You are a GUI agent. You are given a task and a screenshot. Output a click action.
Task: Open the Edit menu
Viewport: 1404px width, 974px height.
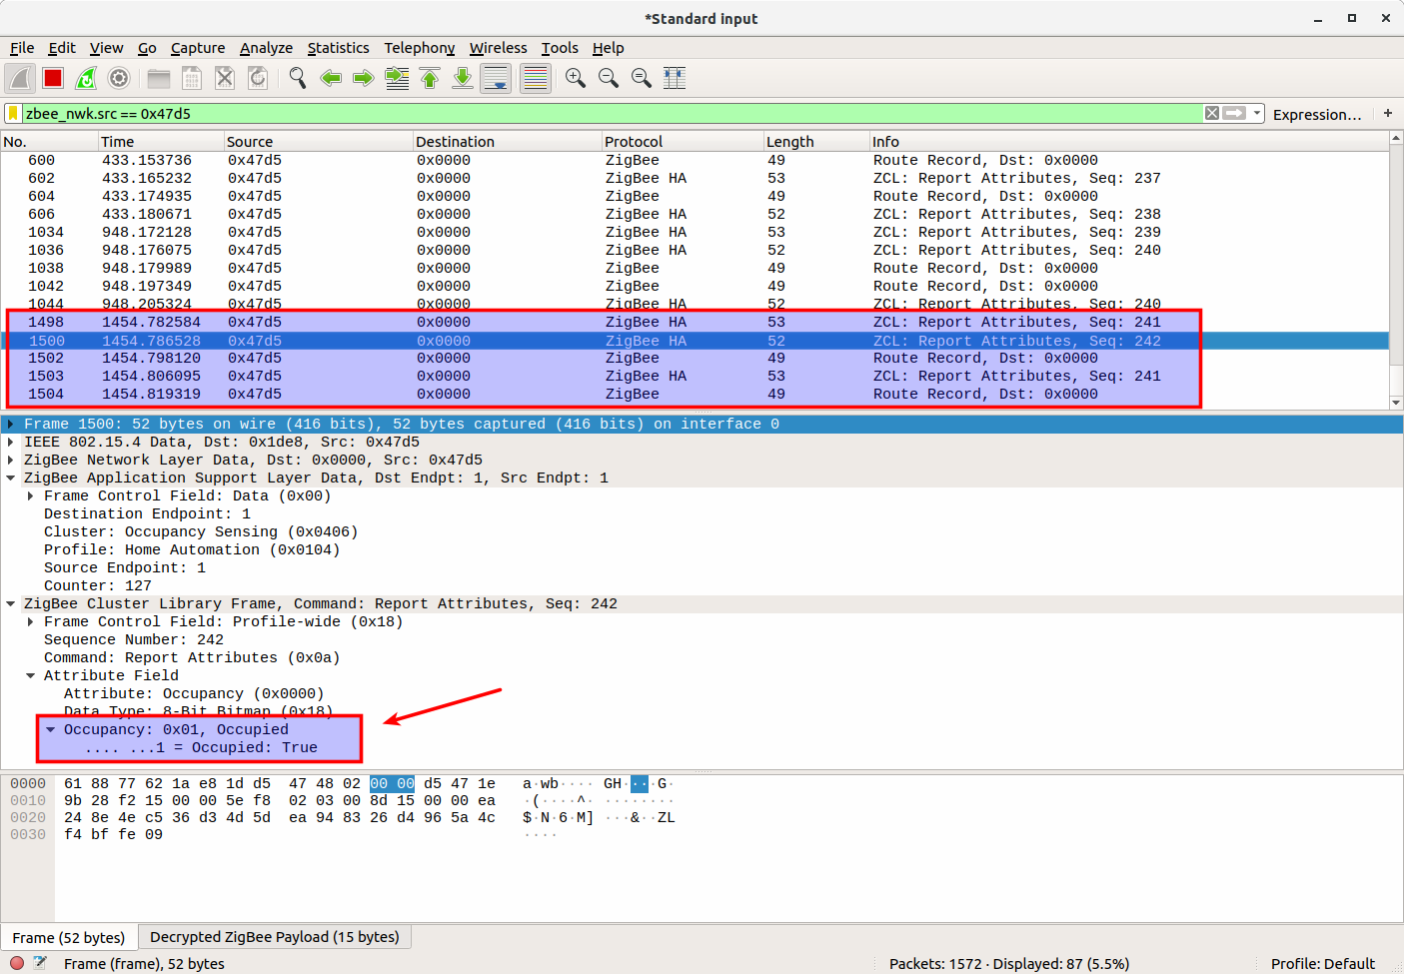click(x=62, y=48)
